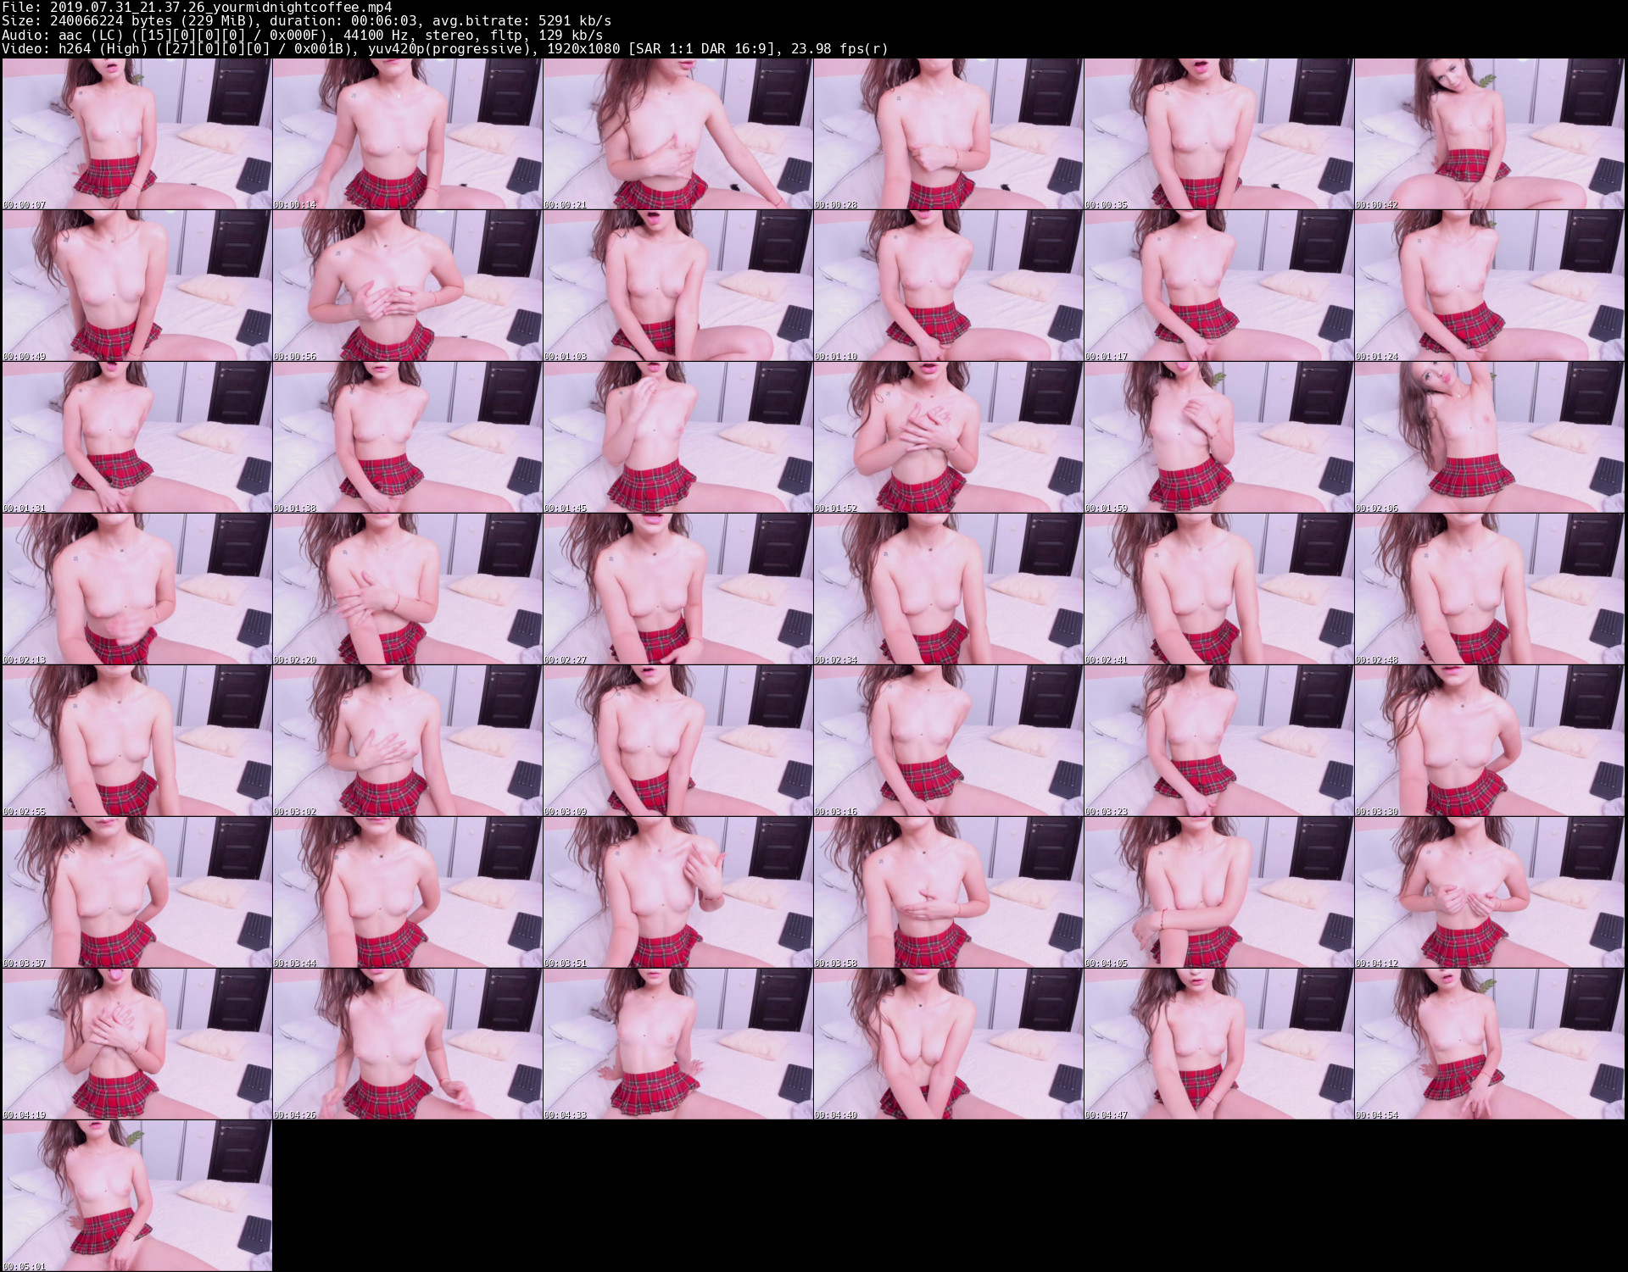Select the thumbnail stamped 00:00:07
The height and width of the screenshot is (1272, 1628).
(x=137, y=134)
